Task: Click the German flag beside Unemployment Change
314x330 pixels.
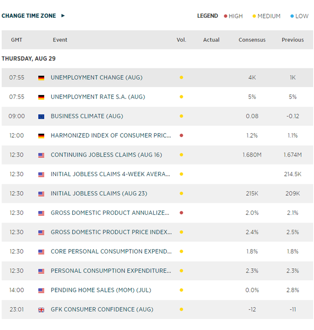Action: point(41,78)
